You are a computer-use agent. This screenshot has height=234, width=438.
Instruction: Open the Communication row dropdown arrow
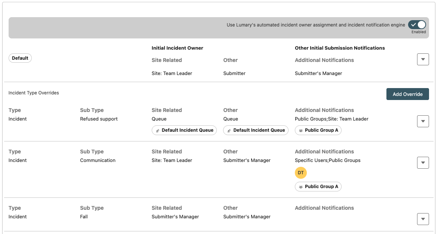click(x=423, y=163)
